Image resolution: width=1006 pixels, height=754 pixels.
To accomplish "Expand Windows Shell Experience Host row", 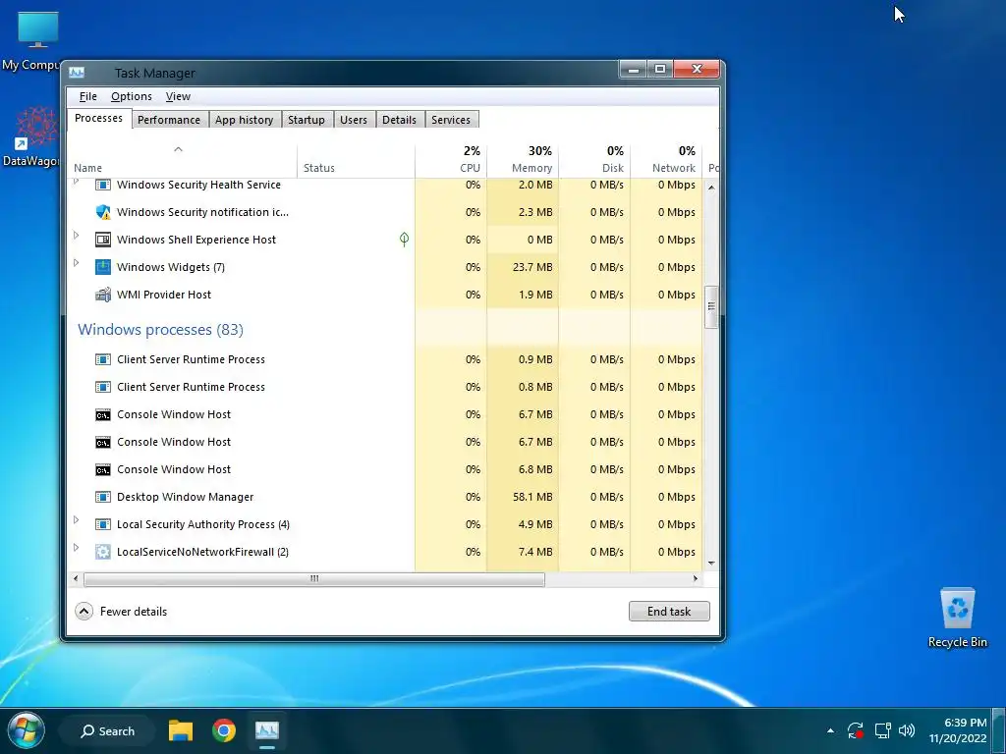I will point(77,236).
